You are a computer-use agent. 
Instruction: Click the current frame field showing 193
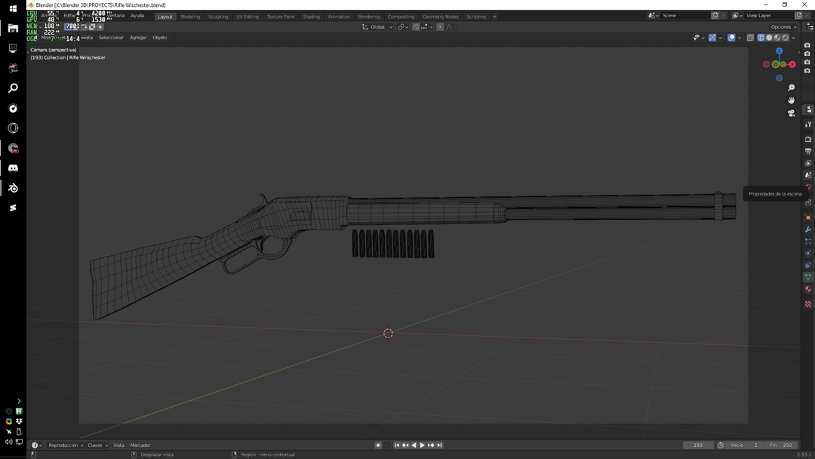(698, 445)
